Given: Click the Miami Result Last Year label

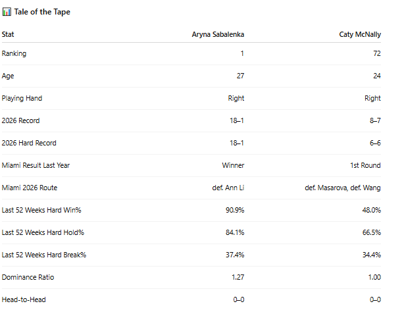Looking at the screenshot, I should 36,165.
